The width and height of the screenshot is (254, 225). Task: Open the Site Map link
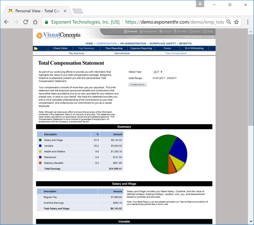[180, 31]
